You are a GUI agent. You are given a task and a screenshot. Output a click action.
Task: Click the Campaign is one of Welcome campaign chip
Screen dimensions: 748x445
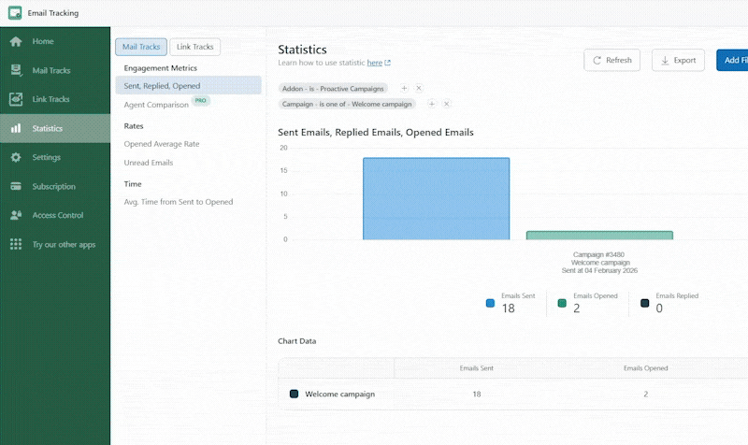[347, 104]
